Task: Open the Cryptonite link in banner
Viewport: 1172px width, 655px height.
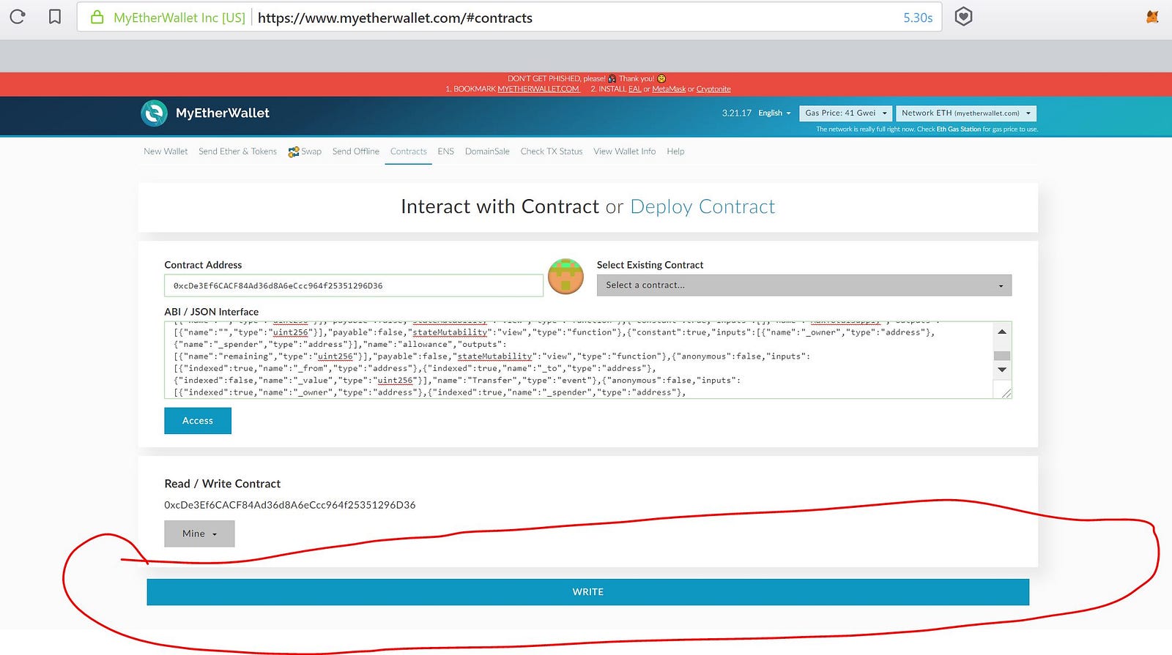Action: coord(713,89)
